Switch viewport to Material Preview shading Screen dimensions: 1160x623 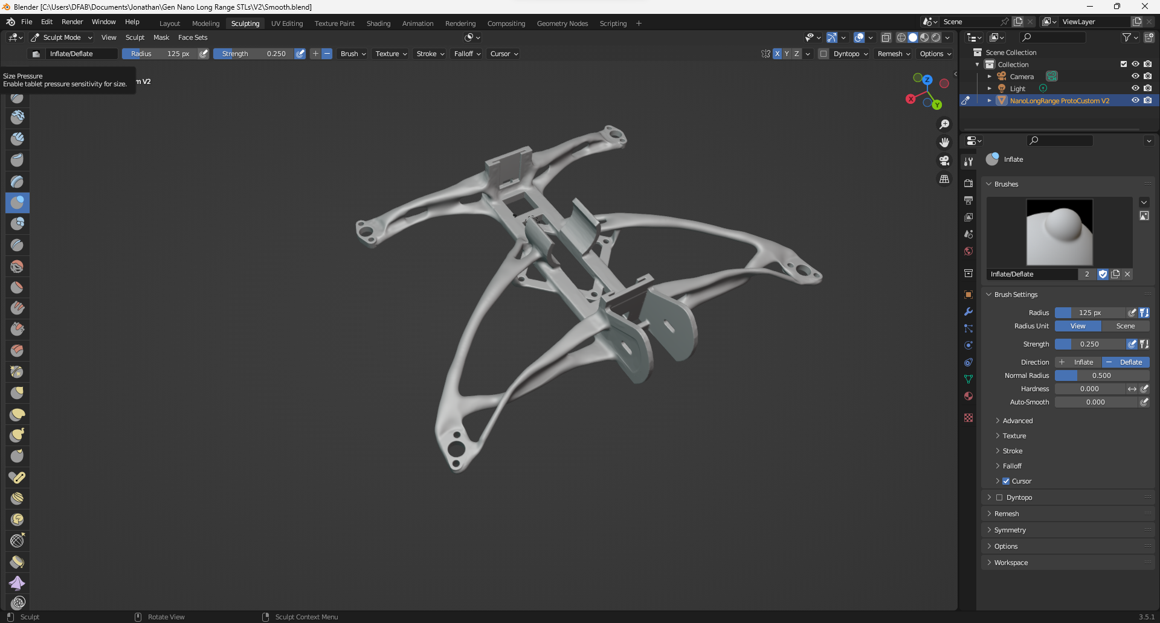[924, 37]
